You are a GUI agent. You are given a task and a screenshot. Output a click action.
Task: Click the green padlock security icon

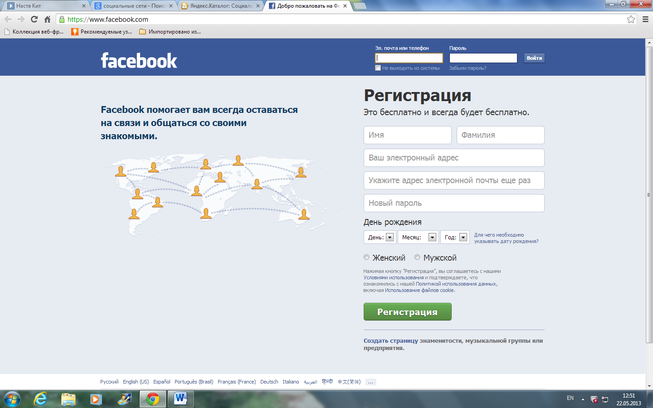[x=62, y=19]
